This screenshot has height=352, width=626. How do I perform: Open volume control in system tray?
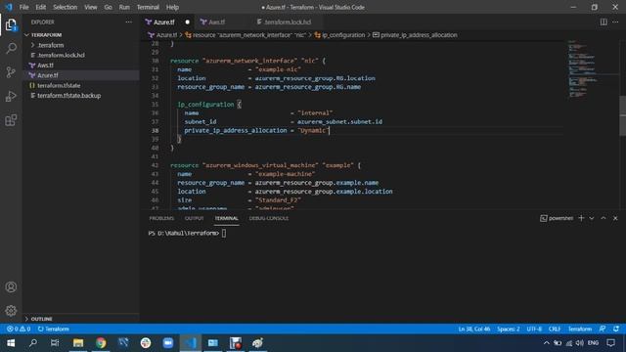[x=579, y=343]
